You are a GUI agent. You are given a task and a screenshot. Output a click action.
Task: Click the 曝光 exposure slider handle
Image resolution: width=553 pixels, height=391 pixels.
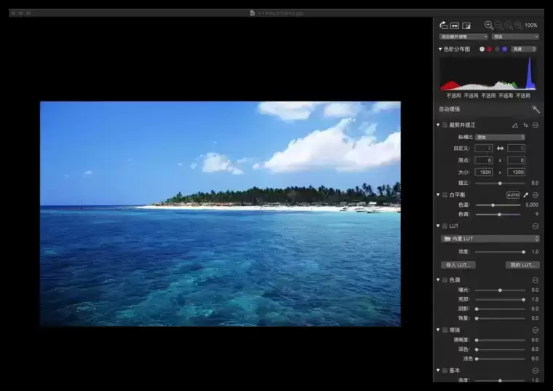500,290
